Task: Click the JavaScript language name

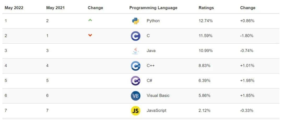Action: pos(156,111)
